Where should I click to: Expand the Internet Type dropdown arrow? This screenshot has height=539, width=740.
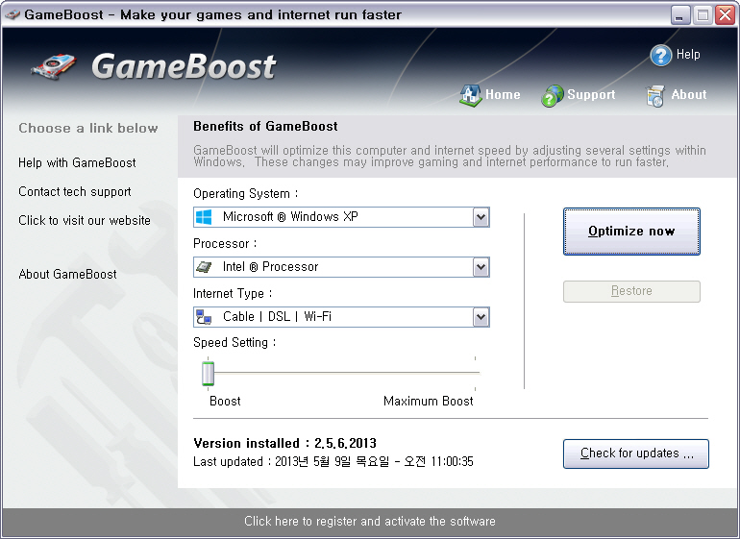pyautogui.click(x=481, y=317)
